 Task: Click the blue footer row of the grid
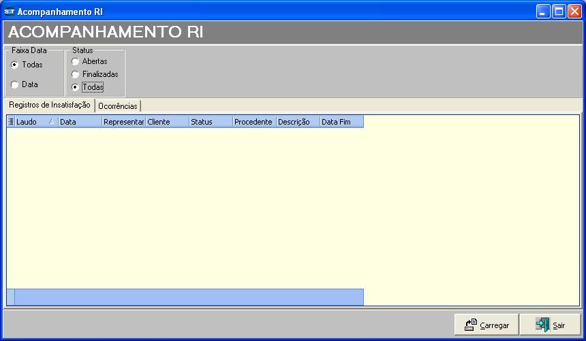tap(187, 297)
